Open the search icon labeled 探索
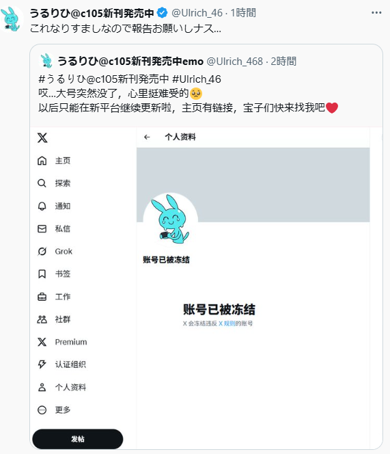 (42, 183)
